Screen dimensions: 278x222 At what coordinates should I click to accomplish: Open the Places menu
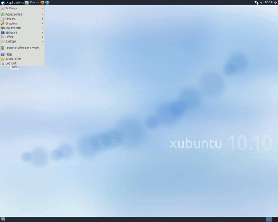pos(32,2)
